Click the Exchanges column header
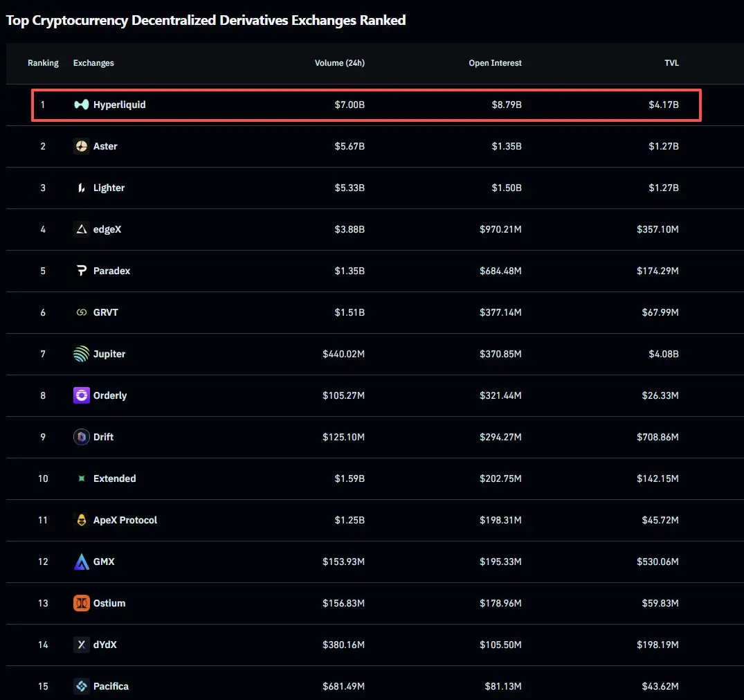 coord(93,63)
